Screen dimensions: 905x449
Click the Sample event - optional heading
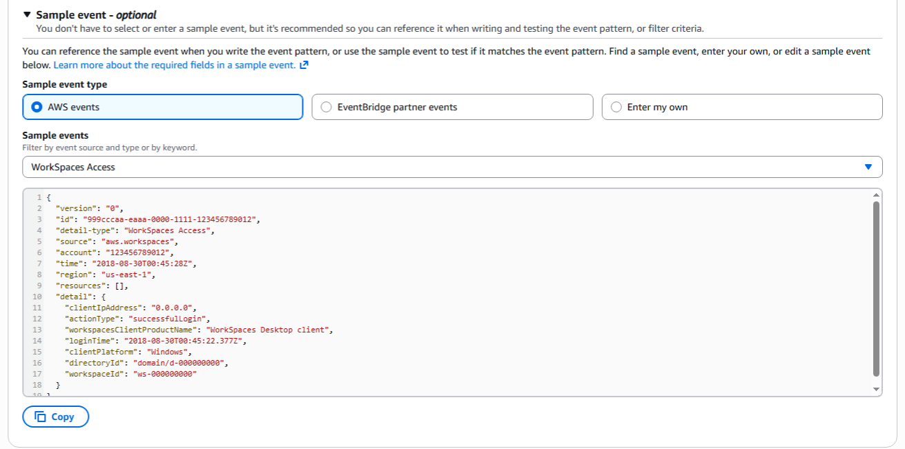click(96, 14)
